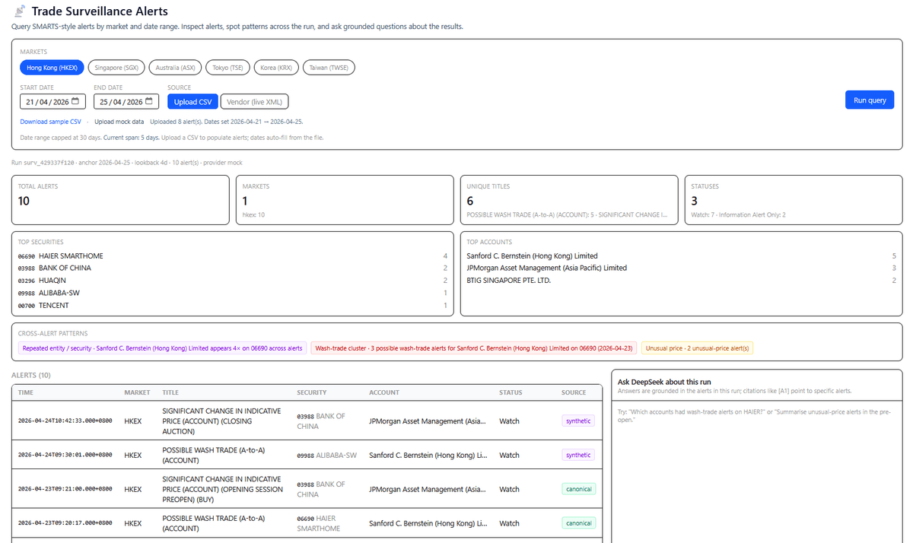Screen dimensions: 913x543
Task: Open the End Date calendar picker icon
Action: tap(149, 102)
